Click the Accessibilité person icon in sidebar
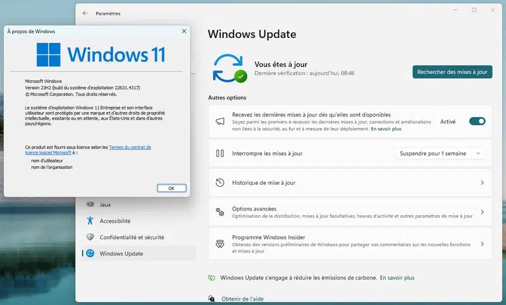506x305 pixels. (90, 221)
